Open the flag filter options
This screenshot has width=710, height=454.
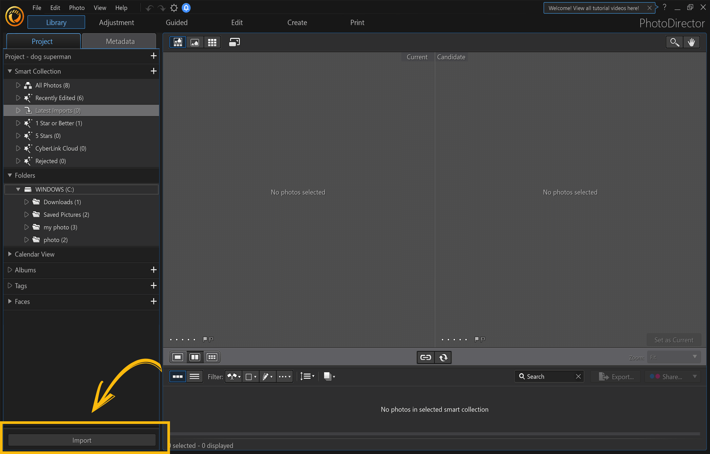pyautogui.click(x=234, y=376)
